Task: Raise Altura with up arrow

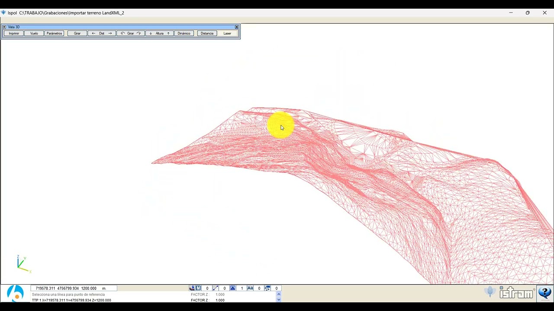Action: [168, 33]
